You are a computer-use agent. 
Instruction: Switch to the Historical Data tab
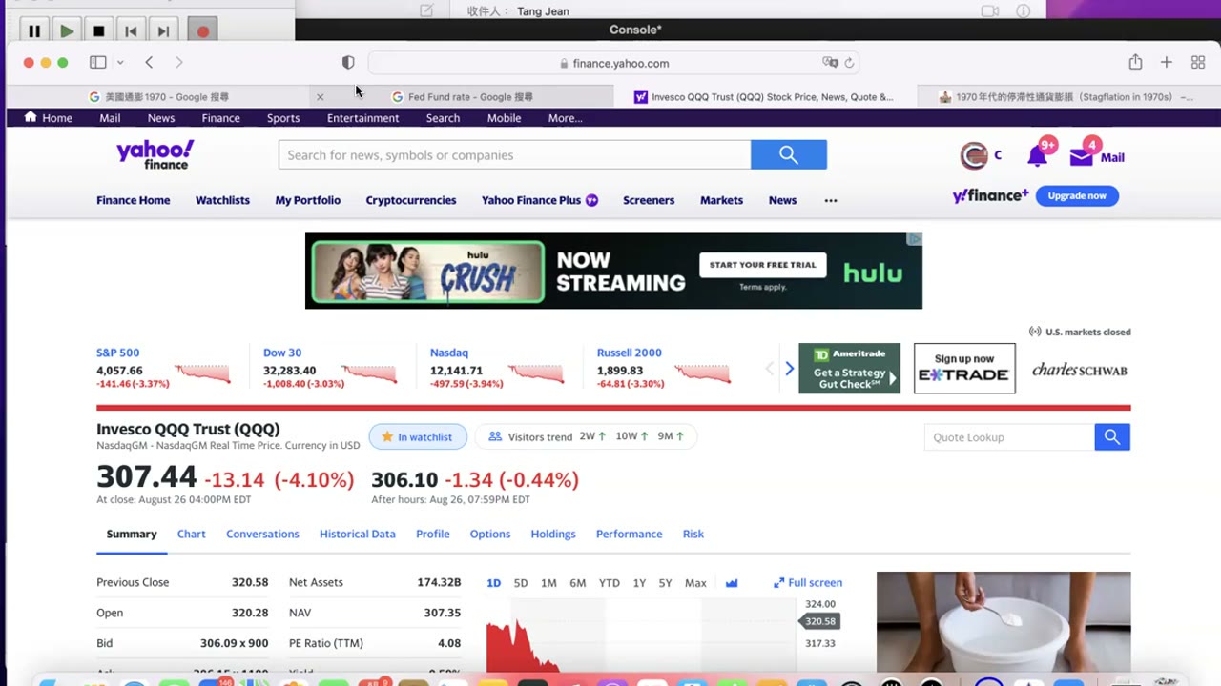358,534
